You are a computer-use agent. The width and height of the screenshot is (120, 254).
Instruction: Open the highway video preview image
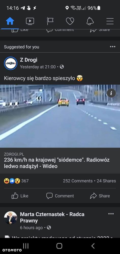pos(60,116)
